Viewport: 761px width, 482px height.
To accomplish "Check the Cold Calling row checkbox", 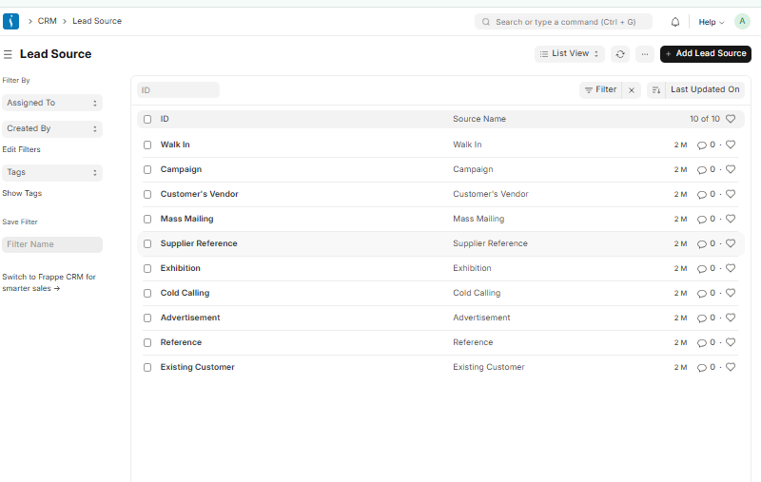I will (147, 294).
